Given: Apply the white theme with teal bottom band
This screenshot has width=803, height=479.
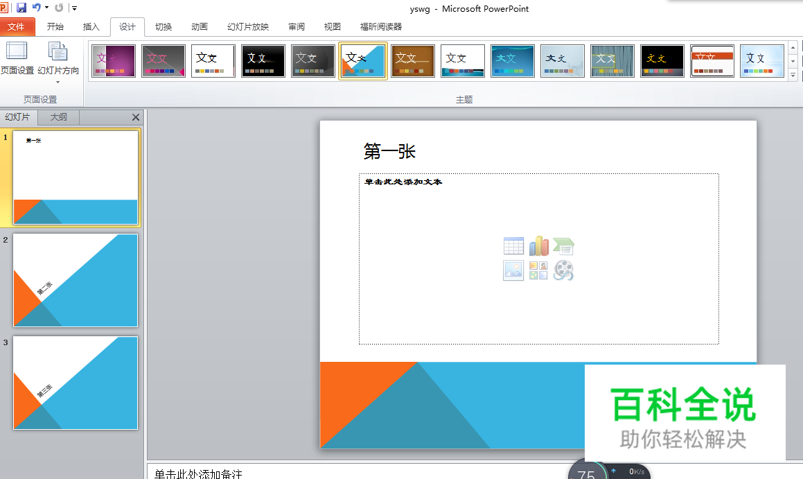Looking at the screenshot, I should tap(462, 61).
